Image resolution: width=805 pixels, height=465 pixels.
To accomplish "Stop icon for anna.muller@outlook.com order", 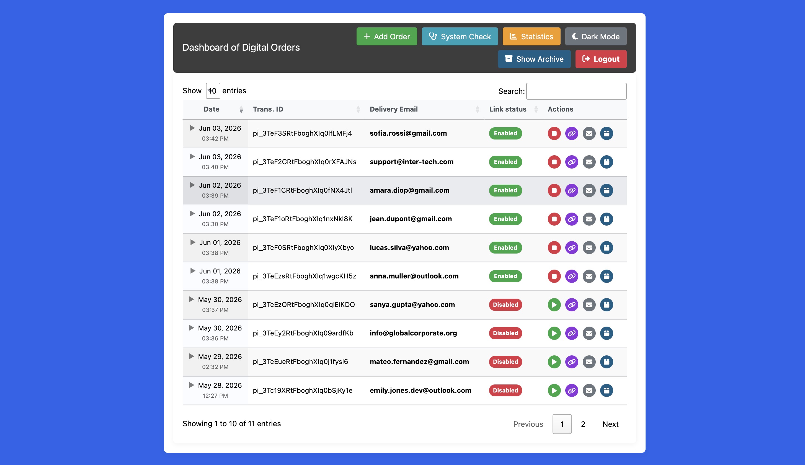I will point(554,276).
